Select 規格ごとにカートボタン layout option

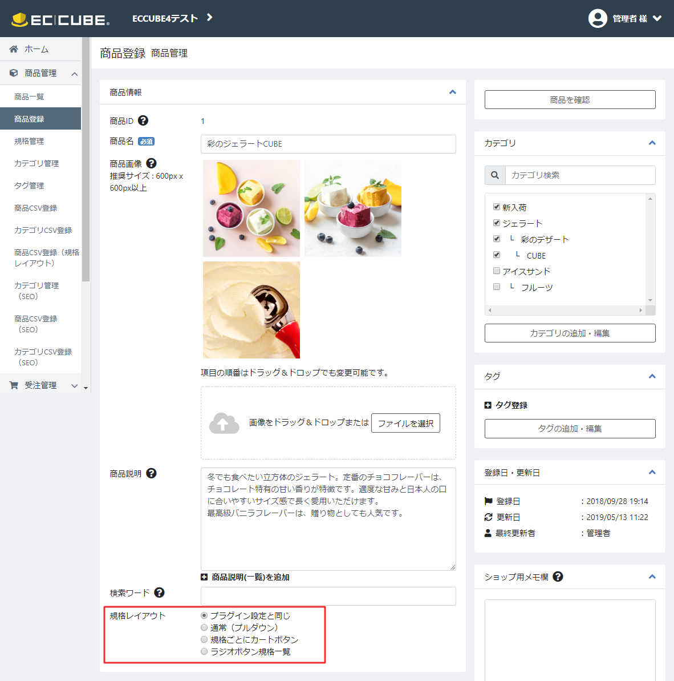204,639
